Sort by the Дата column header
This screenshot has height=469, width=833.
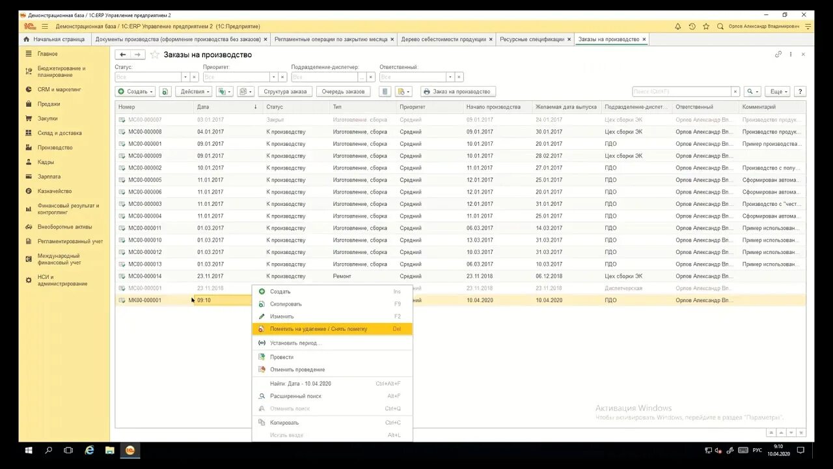(x=227, y=107)
